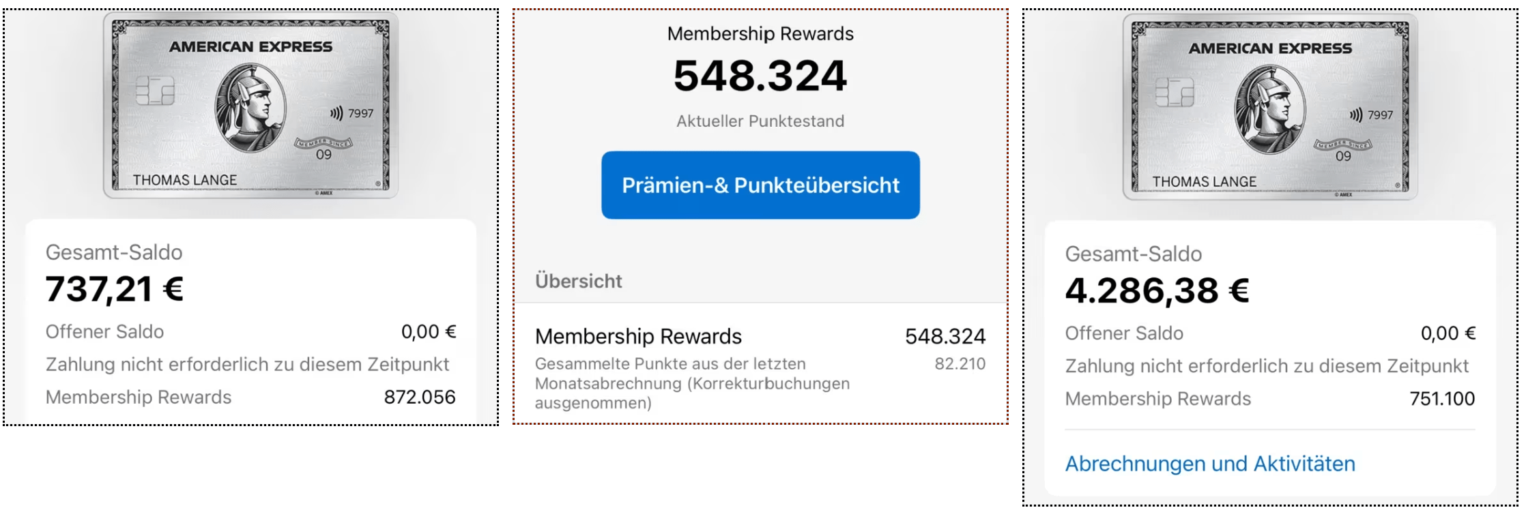Click the Aktueller Punktestand label
This screenshot has height=510, width=1526.
tap(760, 121)
